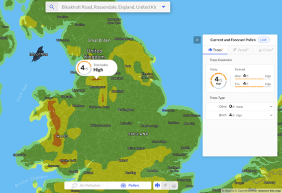Expand the Birch pollen row
Image resolution: width=282 pixels, height=193 pixels.
point(240,115)
